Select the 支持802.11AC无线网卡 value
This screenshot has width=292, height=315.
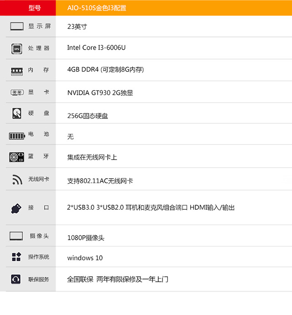click(100, 181)
